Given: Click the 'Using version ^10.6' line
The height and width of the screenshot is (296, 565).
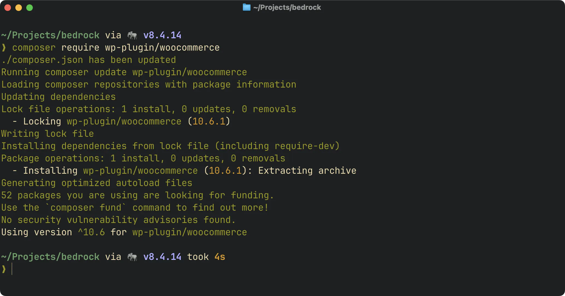Looking at the screenshot, I should (x=124, y=232).
